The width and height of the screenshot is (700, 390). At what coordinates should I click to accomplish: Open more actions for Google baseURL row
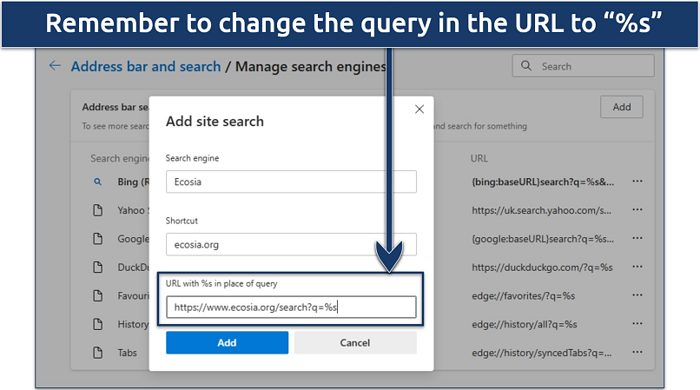pyautogui.click(x=637, y=238)
